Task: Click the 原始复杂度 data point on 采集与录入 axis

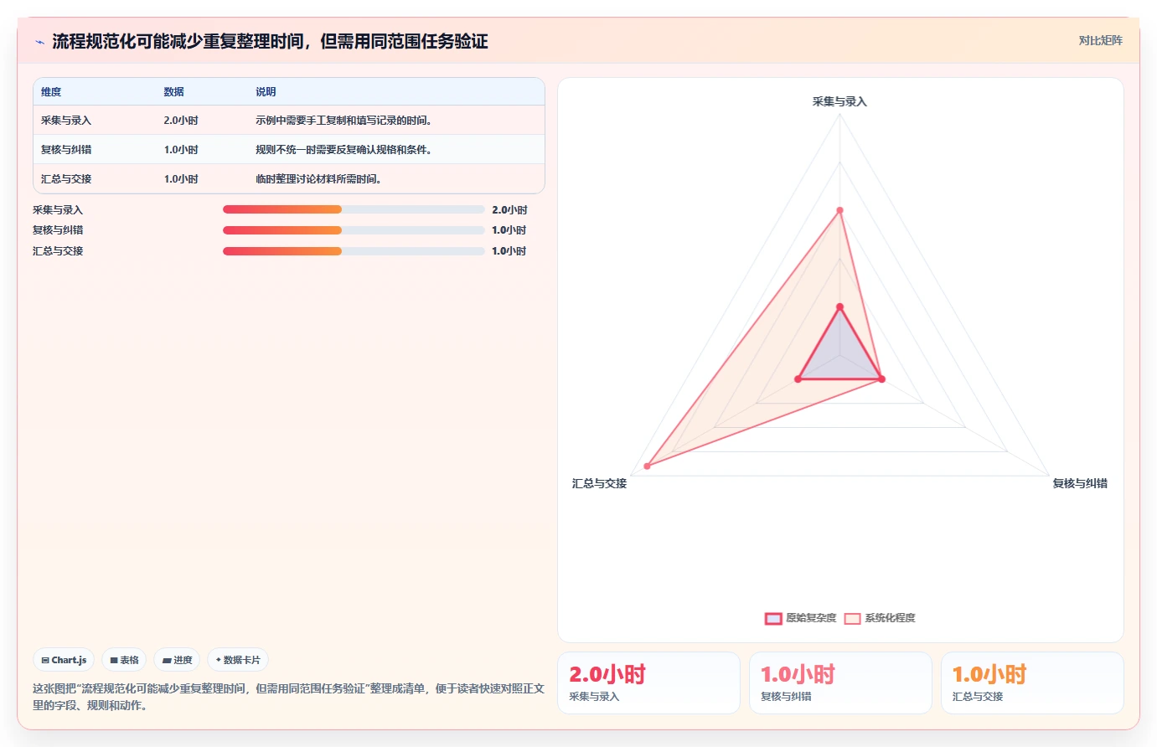Action: click(839, 307)
